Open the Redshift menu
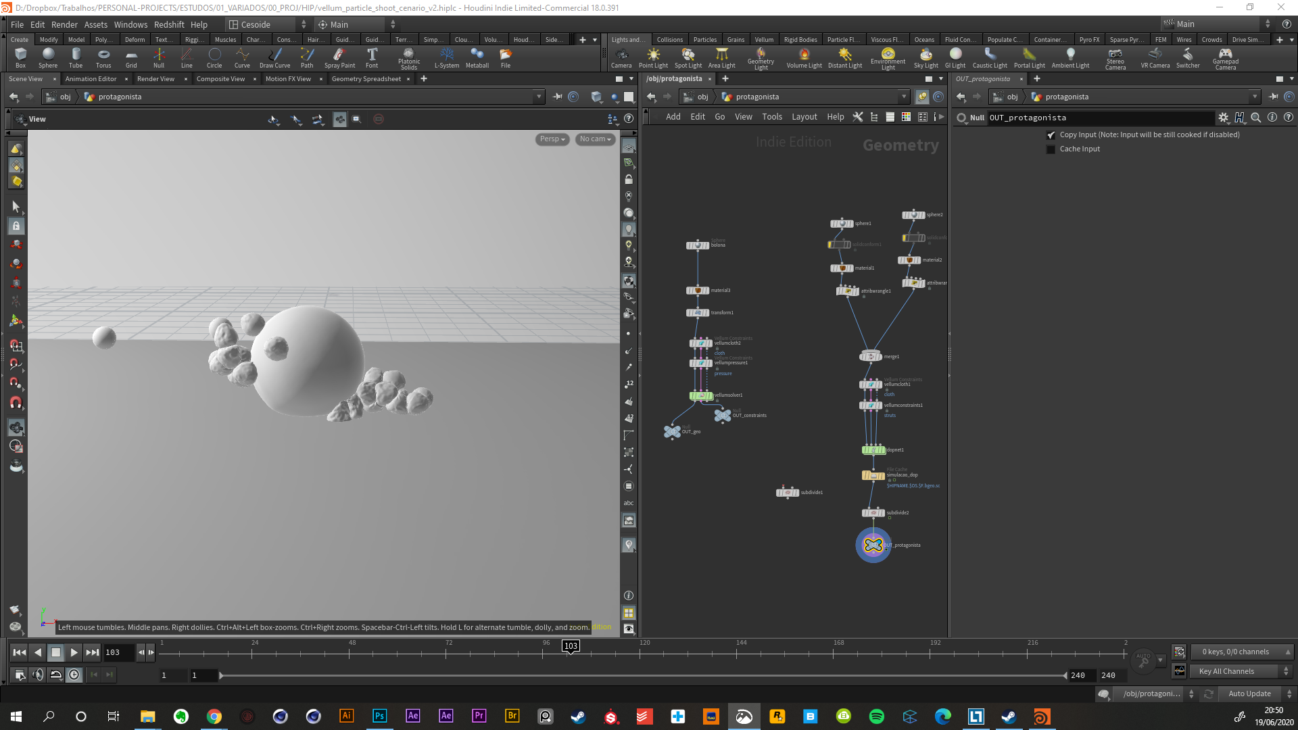This screenshot has width=1298, height=730. coord(168,24)
